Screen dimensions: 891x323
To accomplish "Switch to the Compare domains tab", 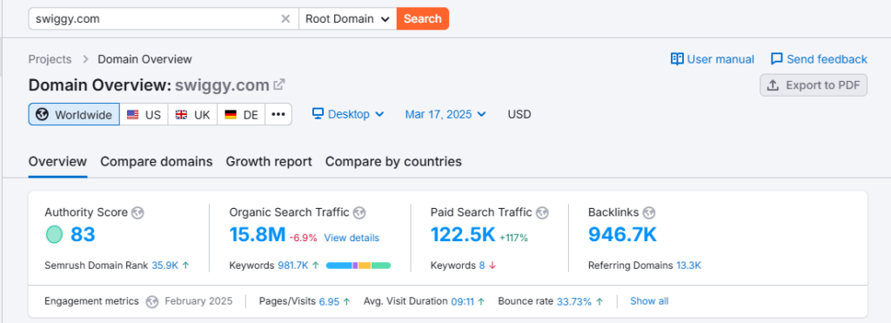I will coord(157,162).
